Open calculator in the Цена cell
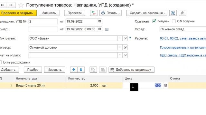The image size is (206, 115). (165, 85)
